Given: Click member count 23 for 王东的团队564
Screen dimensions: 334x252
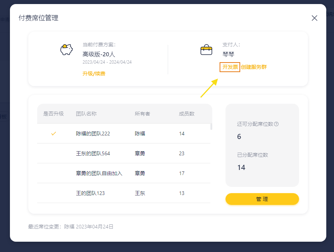Looking at the screenshot, I should [x=182, y=153].
